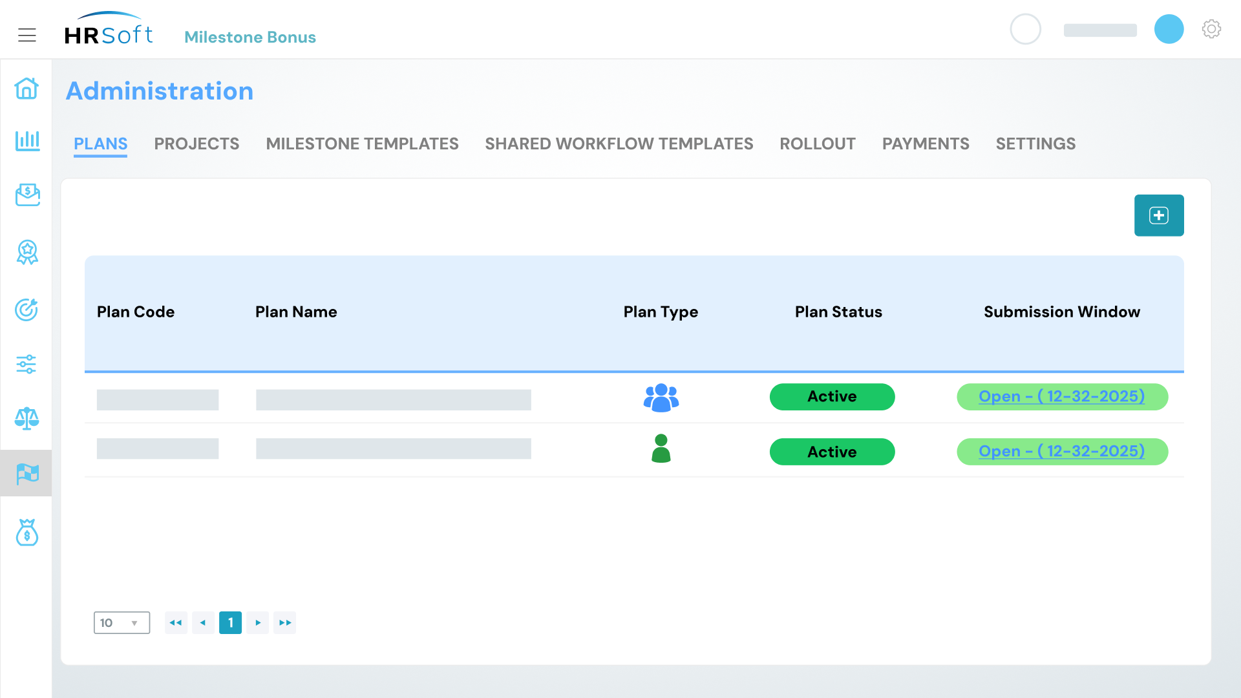The image size is (1241, 698).
Task: Go to the Home sidebar icon
Action: click(27, 89)
